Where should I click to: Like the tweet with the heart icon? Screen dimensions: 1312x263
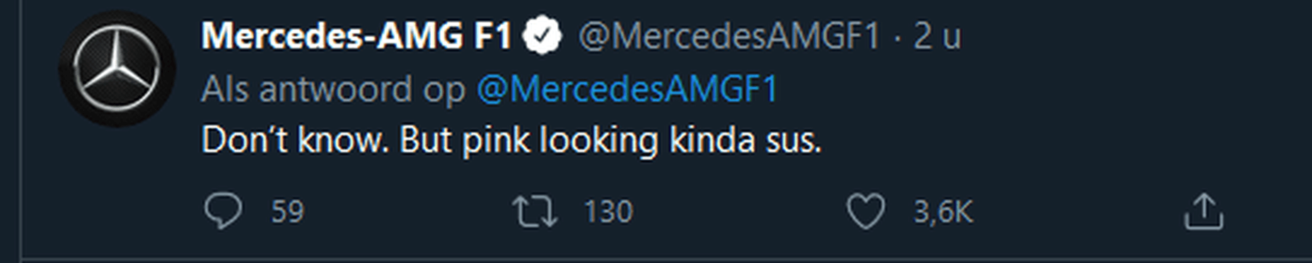point(865,211)
